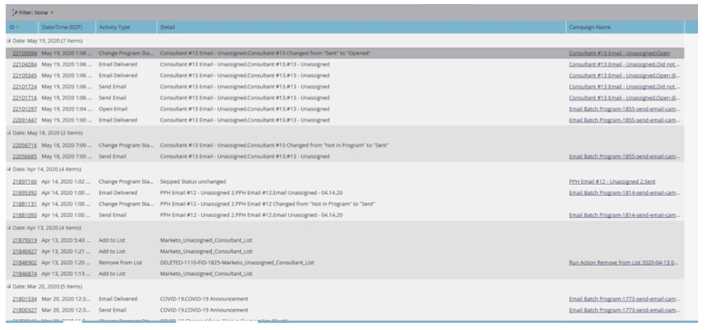The height and width of the screenshot is (330, 721).
Task: Open activity ID 22105094
Action: tap(25, 53)
